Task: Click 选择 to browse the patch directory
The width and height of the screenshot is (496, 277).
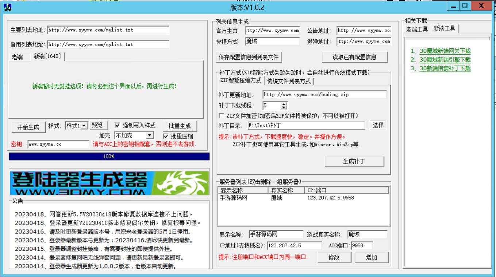Action: (x=378, y=126)
